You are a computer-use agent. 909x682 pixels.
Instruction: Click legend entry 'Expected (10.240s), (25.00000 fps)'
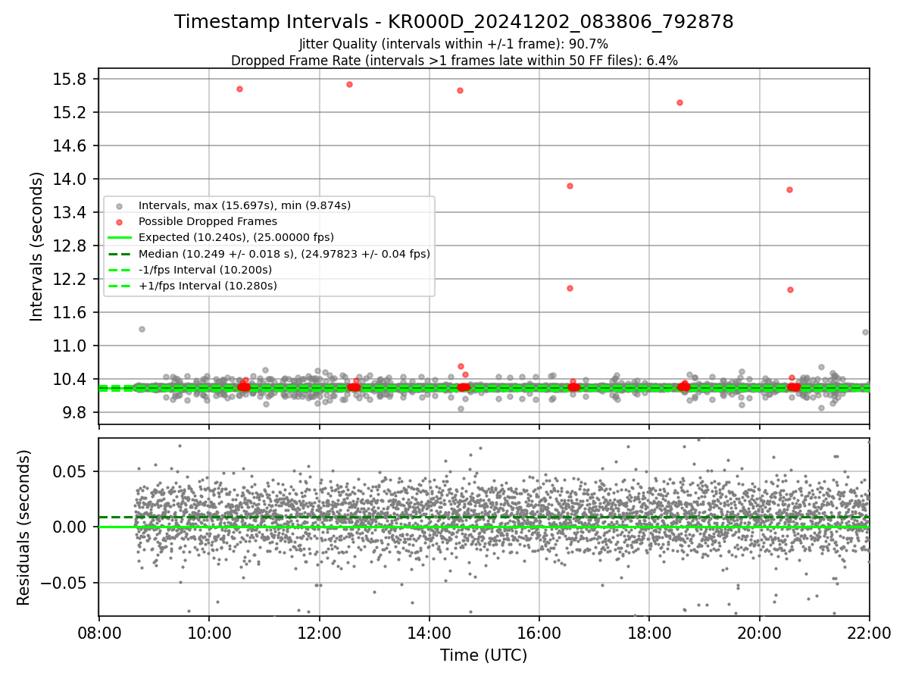coord(236,237)
